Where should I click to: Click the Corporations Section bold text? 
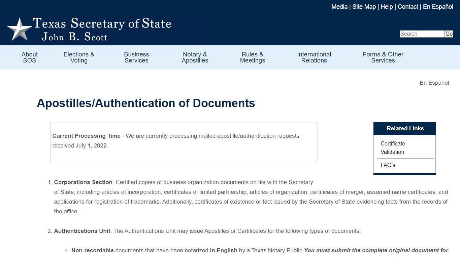[83, 182]
